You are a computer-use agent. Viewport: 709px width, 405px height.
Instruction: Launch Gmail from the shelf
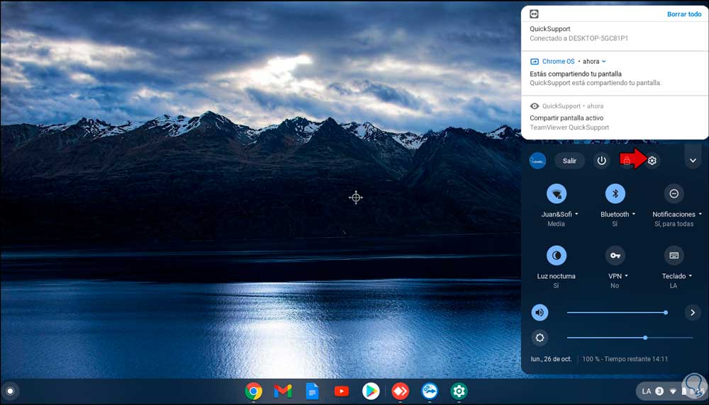[x=283, y=391]
